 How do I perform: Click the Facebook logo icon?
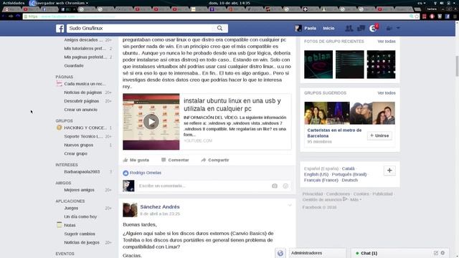tap(60, 29)
